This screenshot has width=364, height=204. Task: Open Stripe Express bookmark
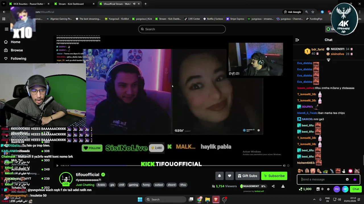tap(235, 19)
